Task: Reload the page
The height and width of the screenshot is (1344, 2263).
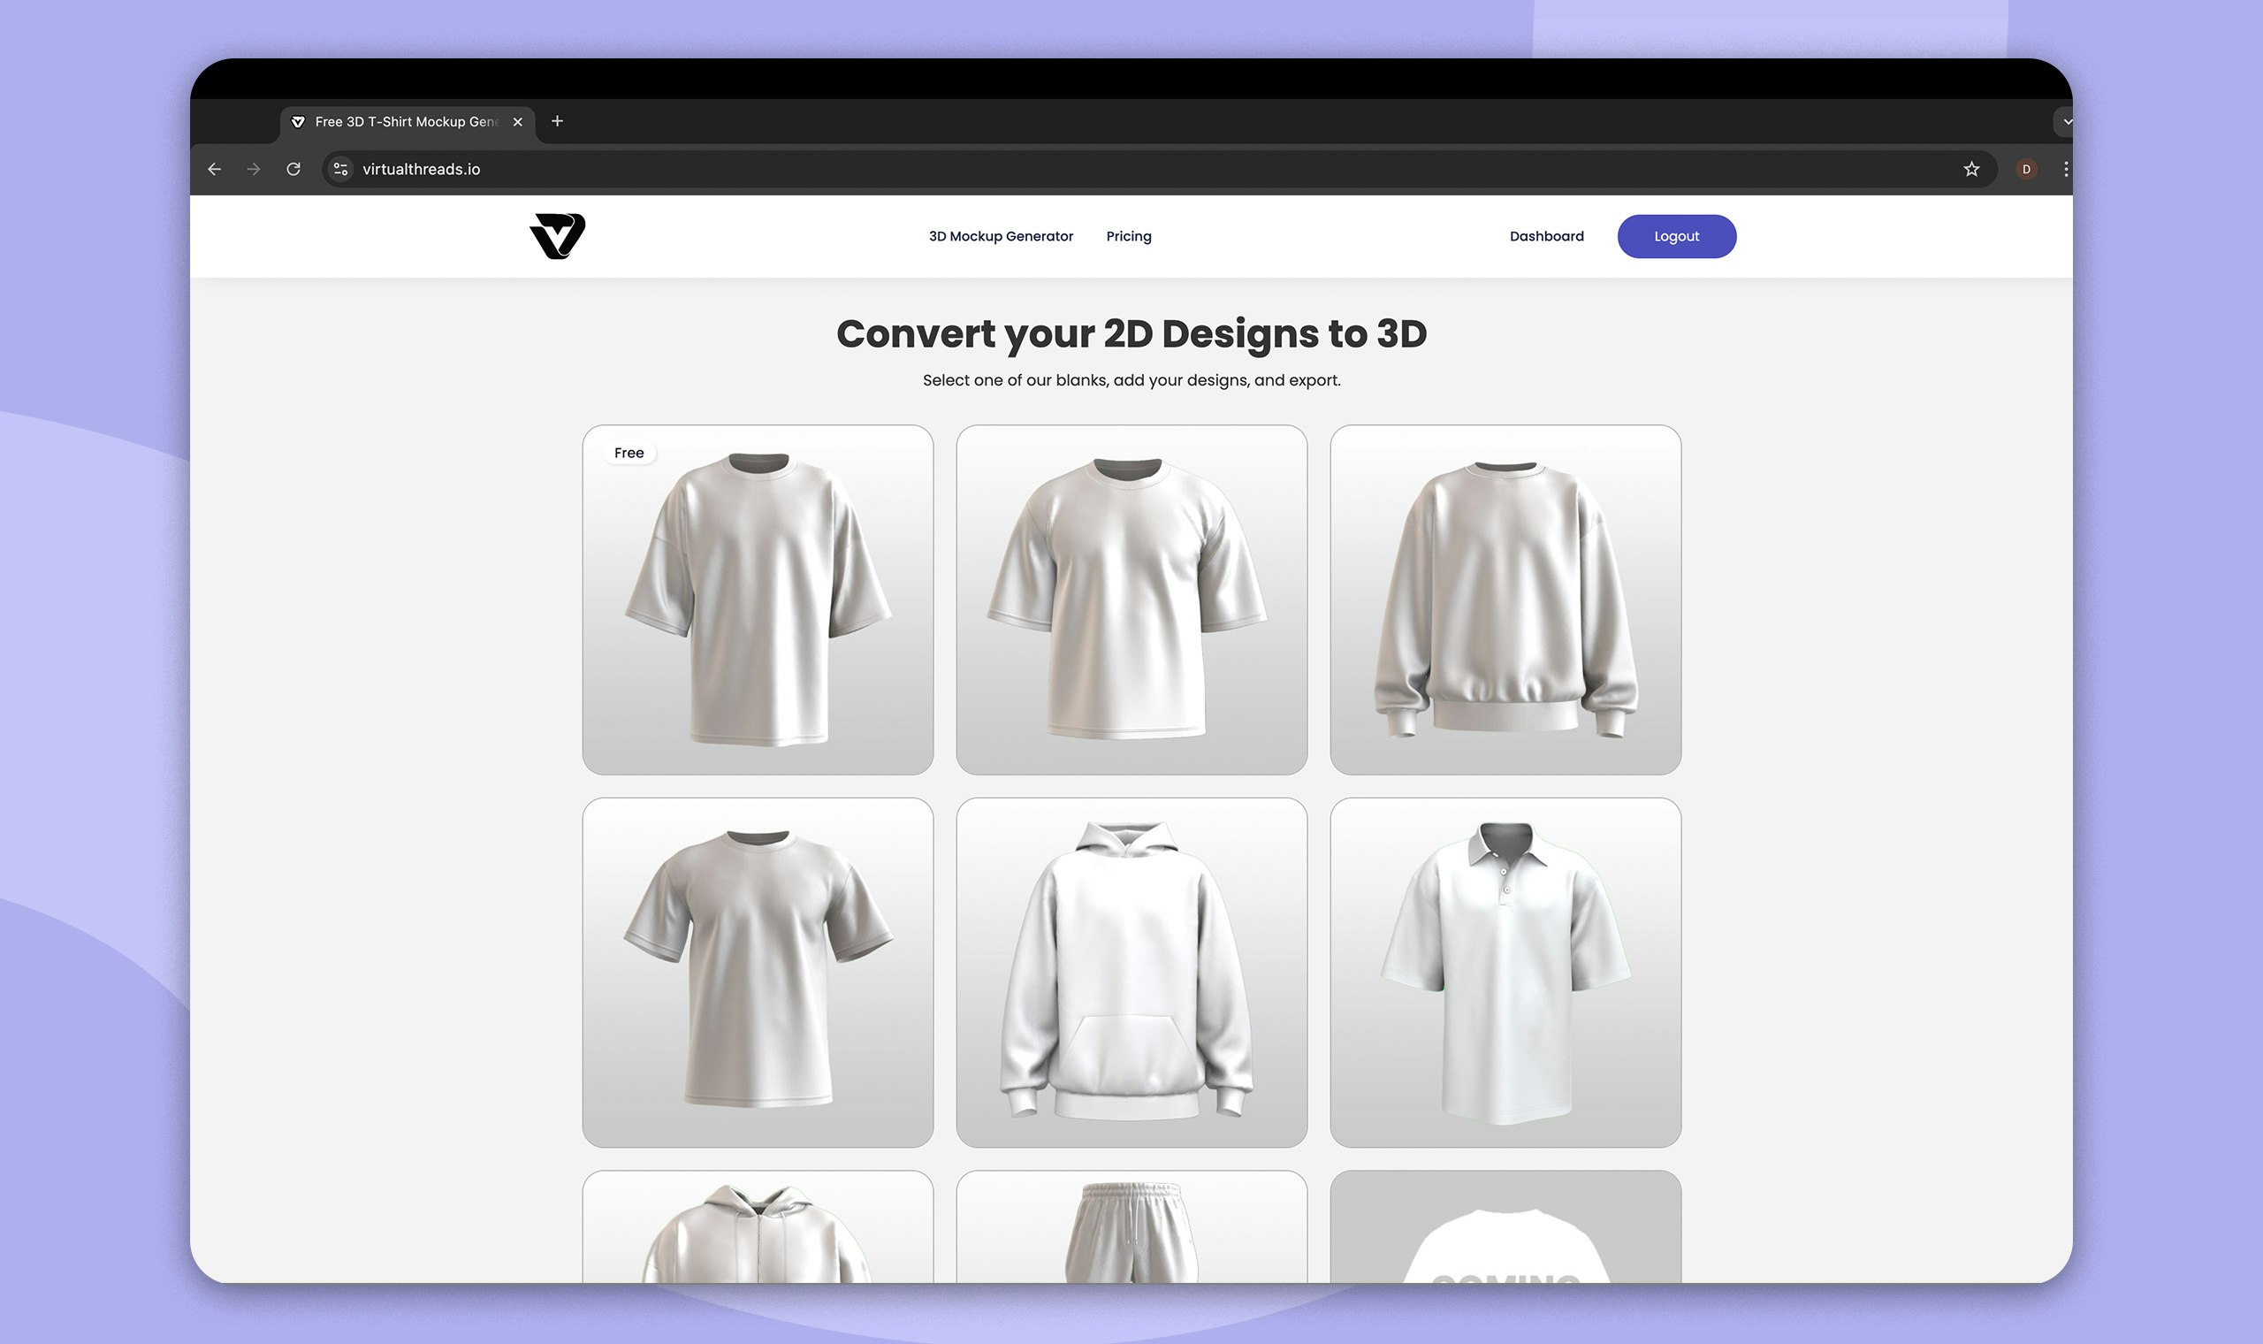Action: 293,170
